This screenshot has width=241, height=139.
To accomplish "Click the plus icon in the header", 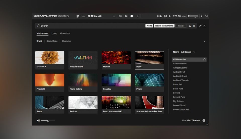I will (138, 16).
